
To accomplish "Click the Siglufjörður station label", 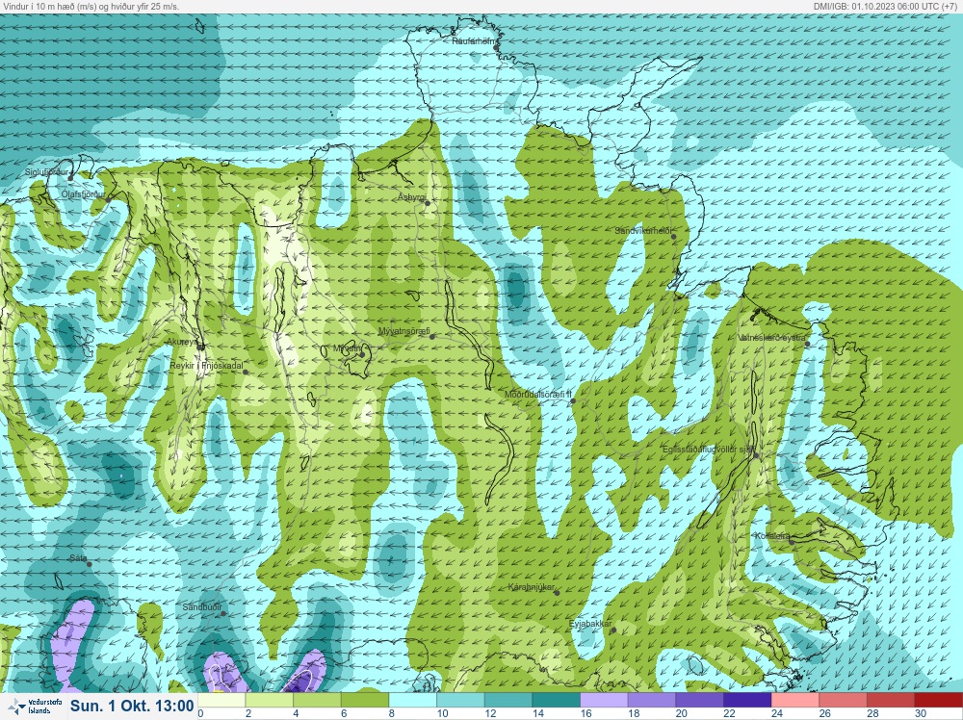I will [x=46, y=172].
